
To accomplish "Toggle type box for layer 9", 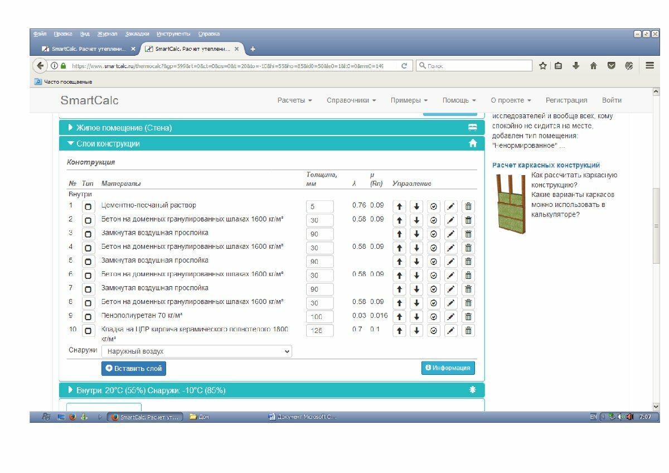I will point(88,317).
